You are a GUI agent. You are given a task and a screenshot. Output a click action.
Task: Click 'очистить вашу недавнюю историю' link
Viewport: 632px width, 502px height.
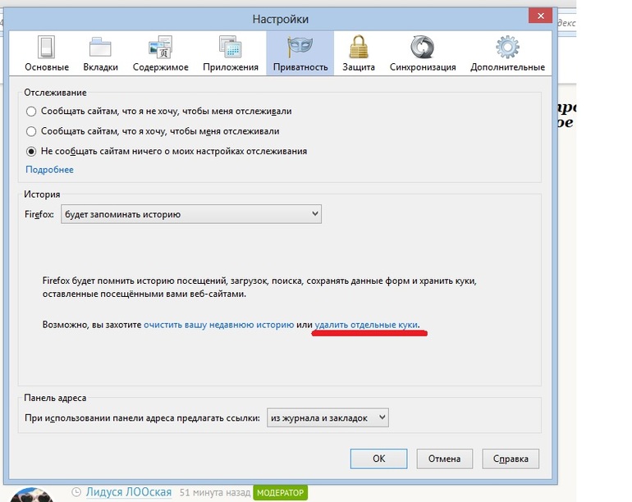click(218, 325)
